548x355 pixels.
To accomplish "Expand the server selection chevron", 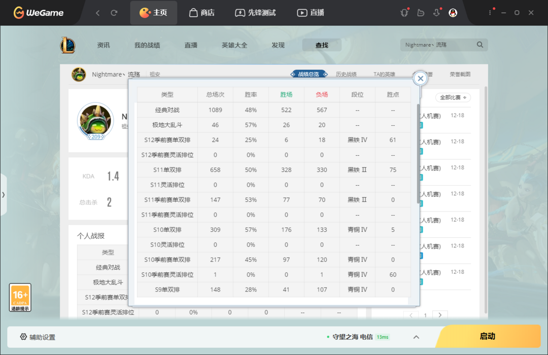I will click(416, 337).
